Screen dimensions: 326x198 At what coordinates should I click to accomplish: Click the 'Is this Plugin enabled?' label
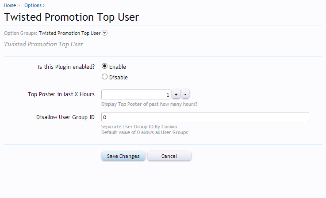click(66, 67)
